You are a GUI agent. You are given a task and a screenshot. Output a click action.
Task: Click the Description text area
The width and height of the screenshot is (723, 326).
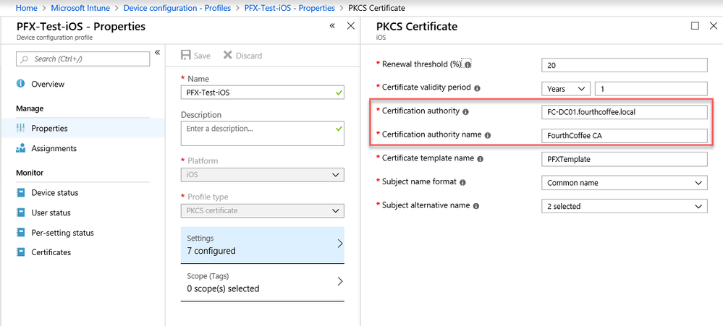click(263, 134)
